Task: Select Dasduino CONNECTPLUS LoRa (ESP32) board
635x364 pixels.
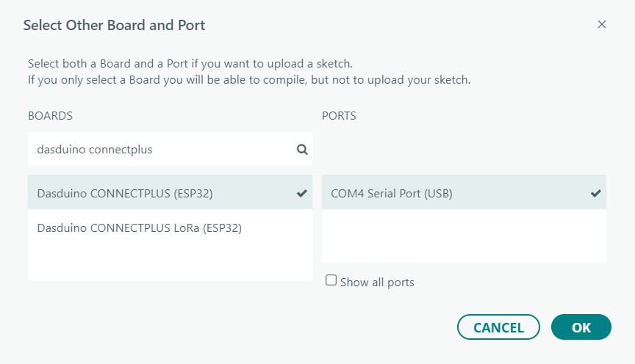Action: click(140, 228)
